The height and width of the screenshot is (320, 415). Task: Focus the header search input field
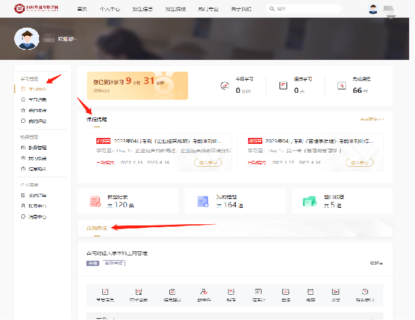click(303, 9)
